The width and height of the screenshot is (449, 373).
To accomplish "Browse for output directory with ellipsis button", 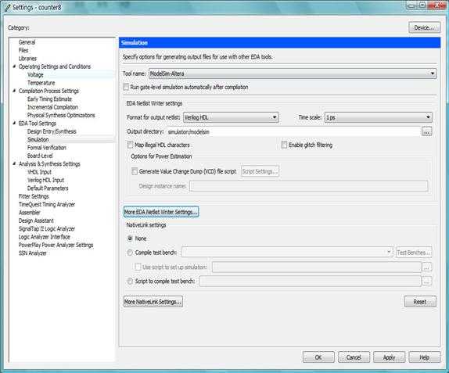I will 426,131.
